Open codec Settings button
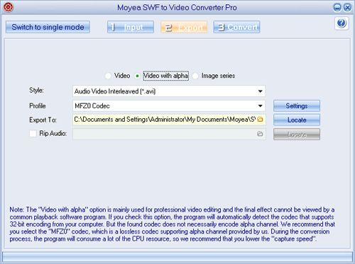Viewport: 355px width, 264px height. [x=297, y=105]
